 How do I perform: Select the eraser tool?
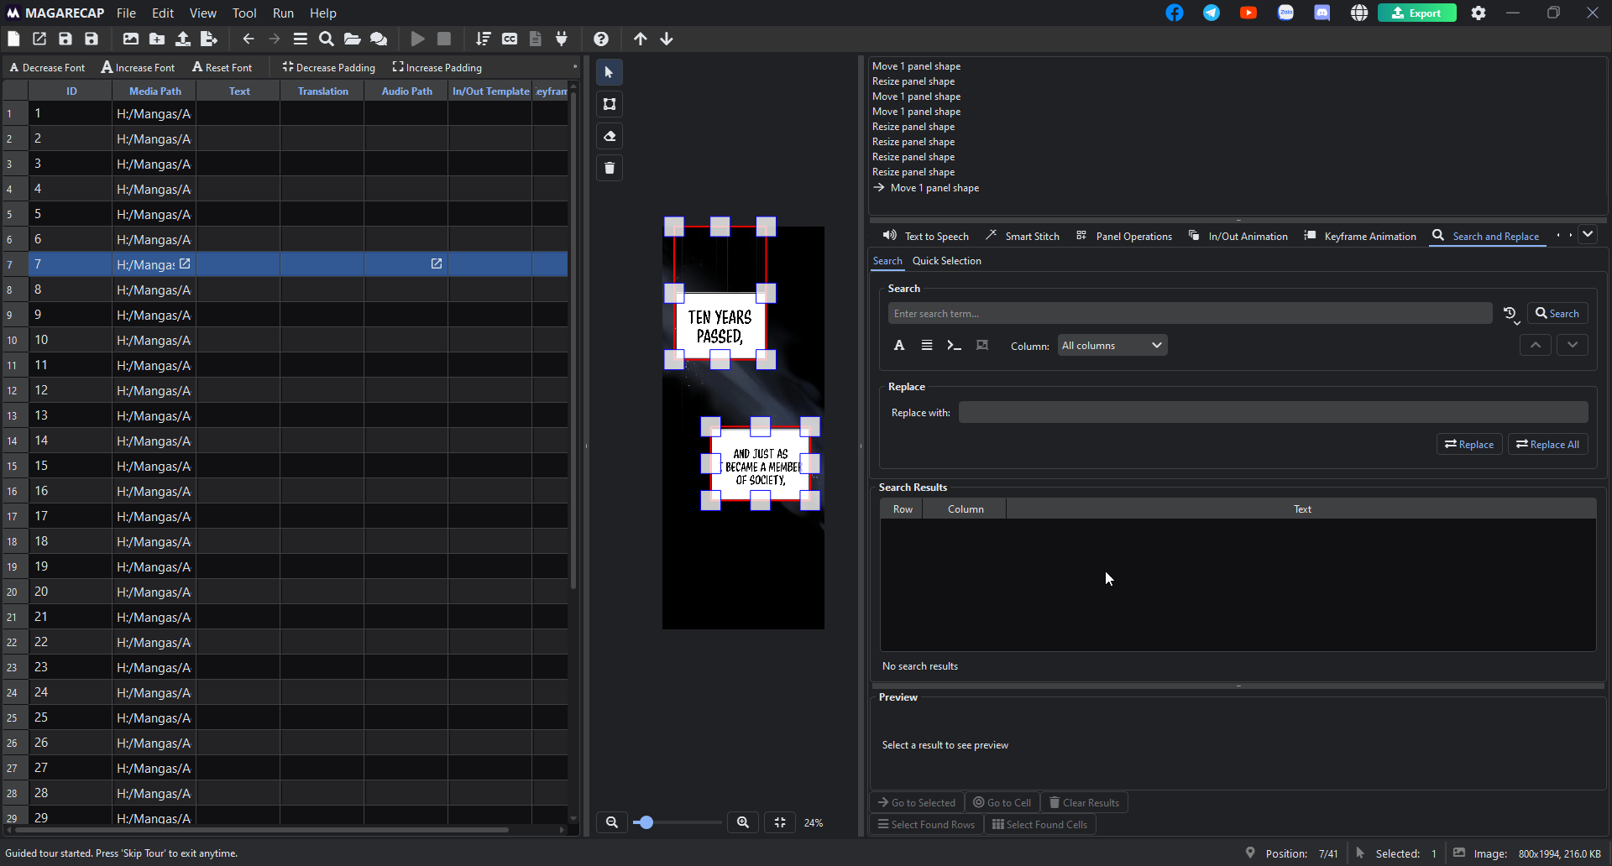[610, 136]
